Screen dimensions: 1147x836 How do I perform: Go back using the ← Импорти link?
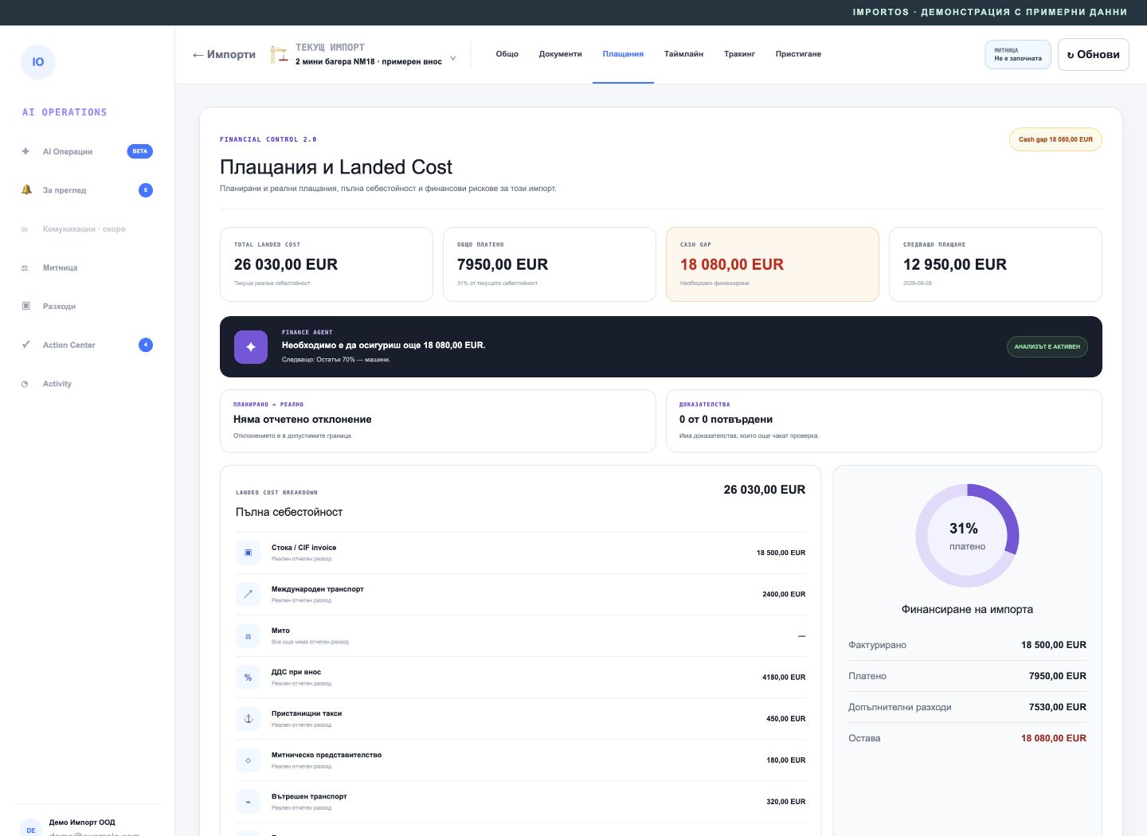click(x=224, y=54)
